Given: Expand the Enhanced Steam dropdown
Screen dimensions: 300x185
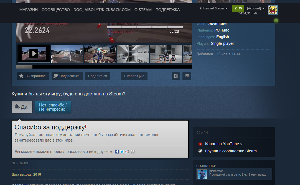Looking at the screenshot, I should coord(213,8).
